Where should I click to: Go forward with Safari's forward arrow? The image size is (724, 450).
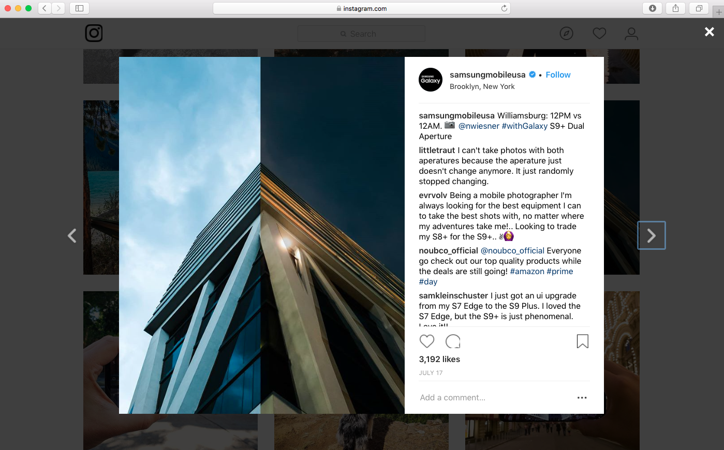[58, 8]
